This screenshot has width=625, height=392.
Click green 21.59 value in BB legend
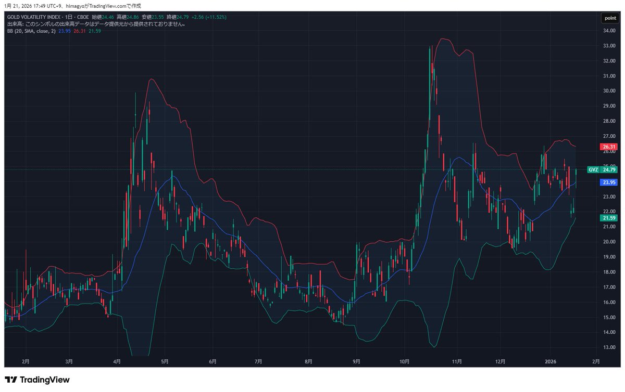click(x=95, y=31)
